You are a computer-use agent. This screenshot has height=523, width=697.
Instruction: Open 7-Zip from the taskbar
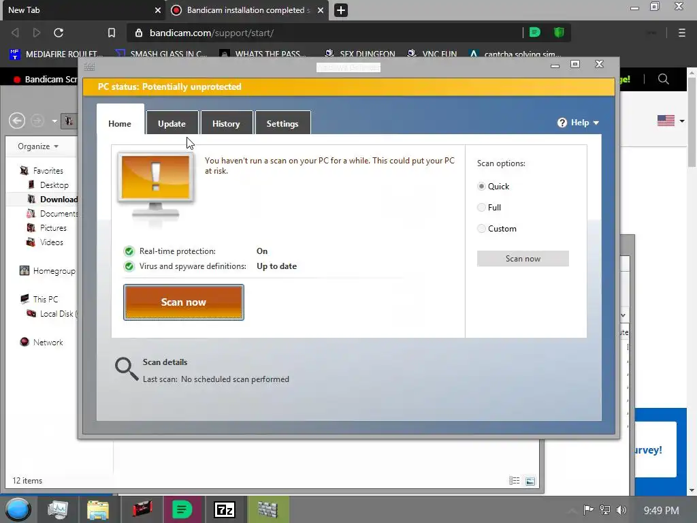tap(225, 510)
